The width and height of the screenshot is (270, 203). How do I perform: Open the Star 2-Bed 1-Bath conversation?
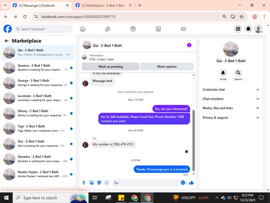click(38, 144)
